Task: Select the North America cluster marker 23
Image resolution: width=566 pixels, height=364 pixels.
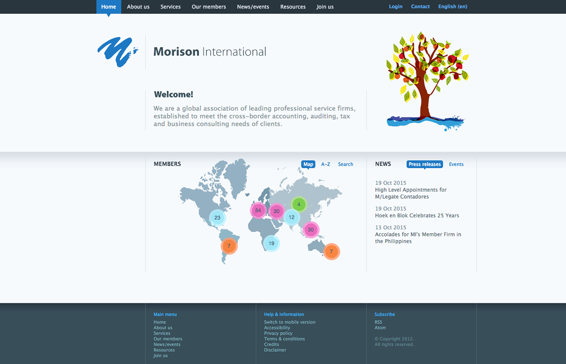Action: pyautogui.click(x=217, y=218)
